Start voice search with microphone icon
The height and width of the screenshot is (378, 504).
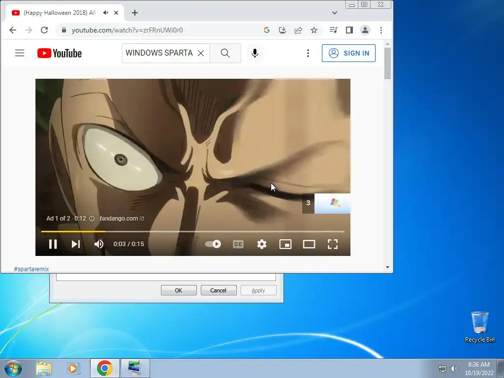[255, 53]
